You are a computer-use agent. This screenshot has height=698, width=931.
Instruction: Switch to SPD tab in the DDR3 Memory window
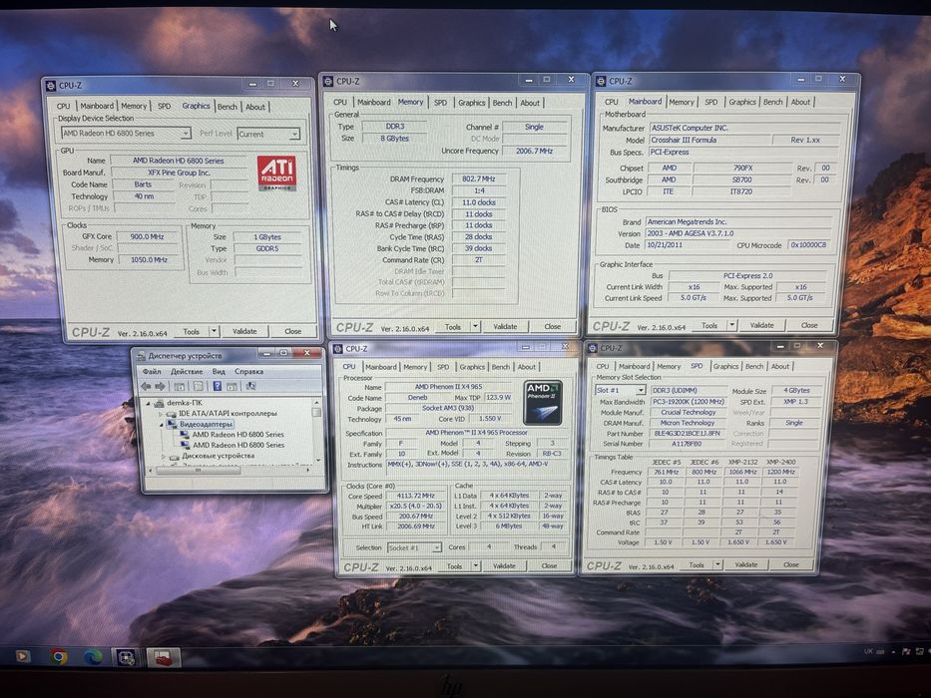coord(440,103)
